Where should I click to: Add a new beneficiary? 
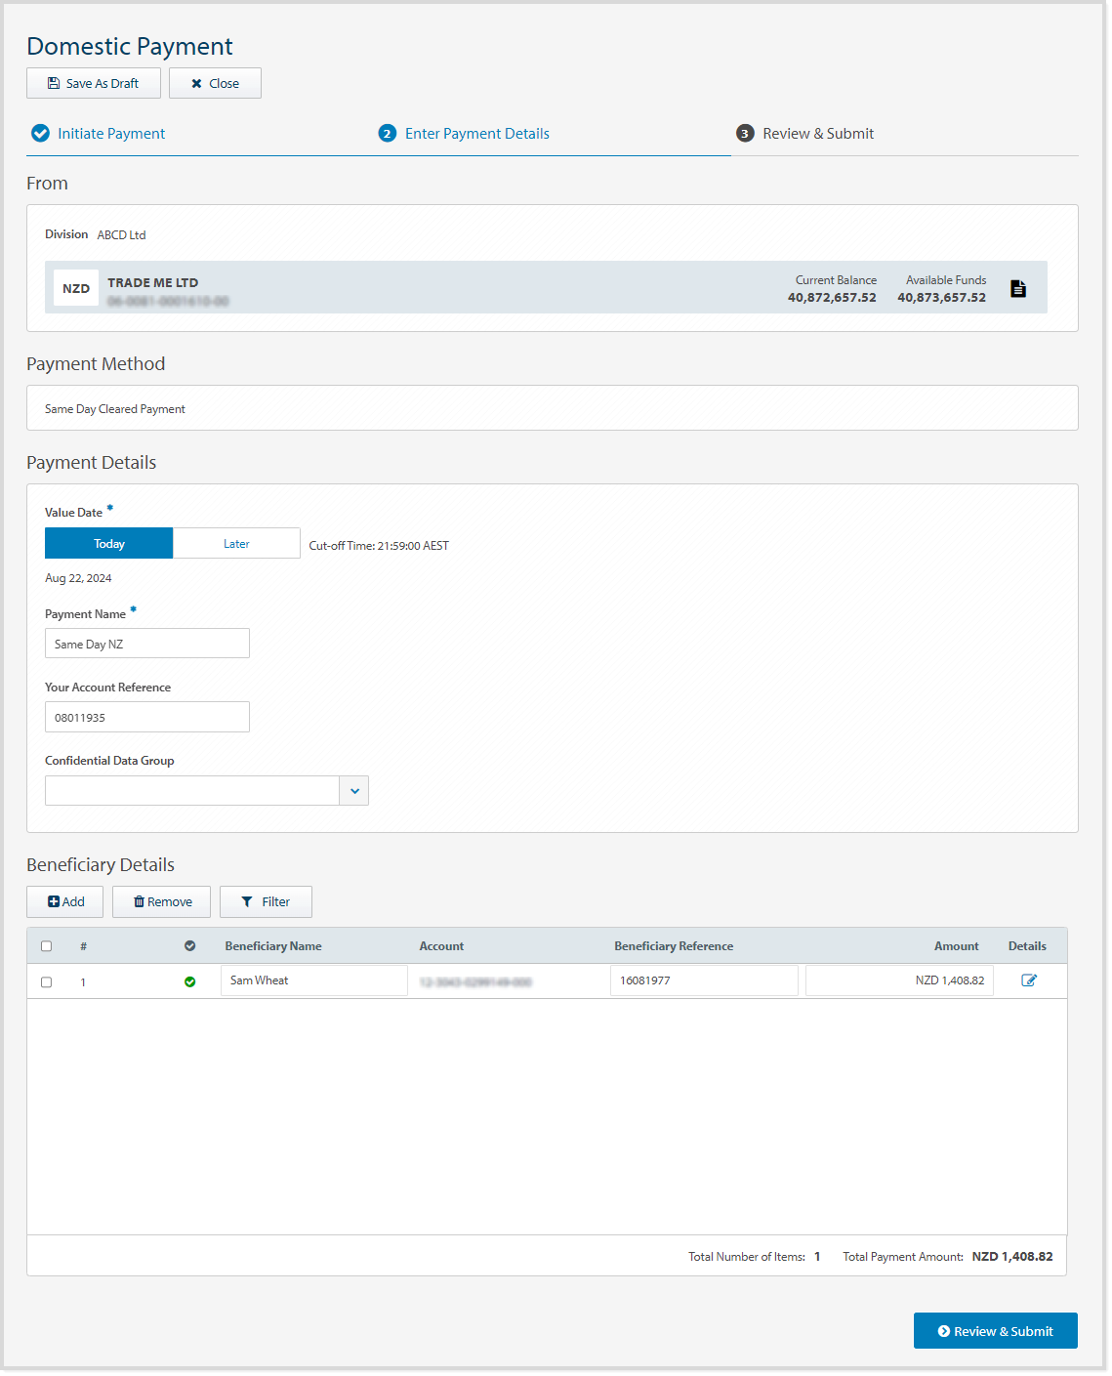click(x=65, y=902)
